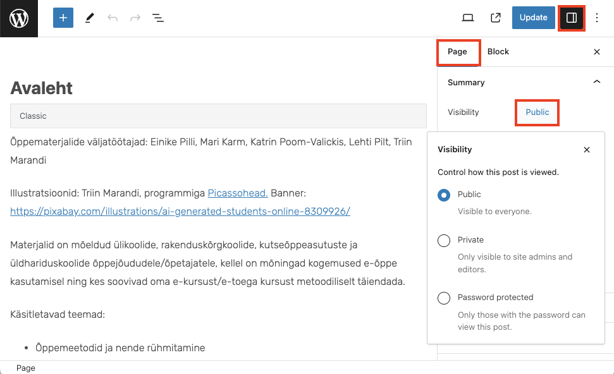Select the Tools pencil icon

89,18
